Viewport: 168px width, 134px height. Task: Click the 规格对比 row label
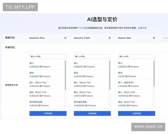10,38
